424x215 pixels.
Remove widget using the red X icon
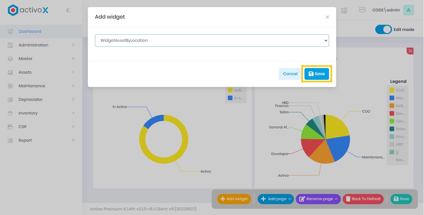coord(410,51)
